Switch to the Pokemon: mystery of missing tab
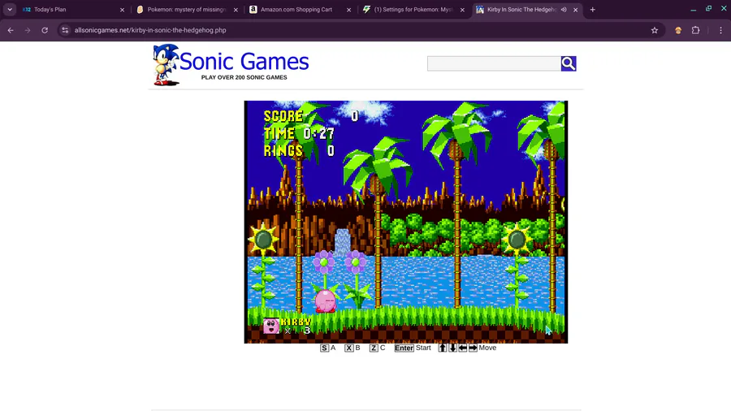 [187, 9]
